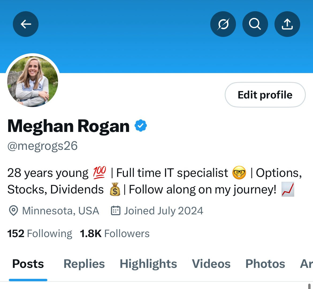
Task: Click the Meghan Rogan display name
Action: pos(68,126)
